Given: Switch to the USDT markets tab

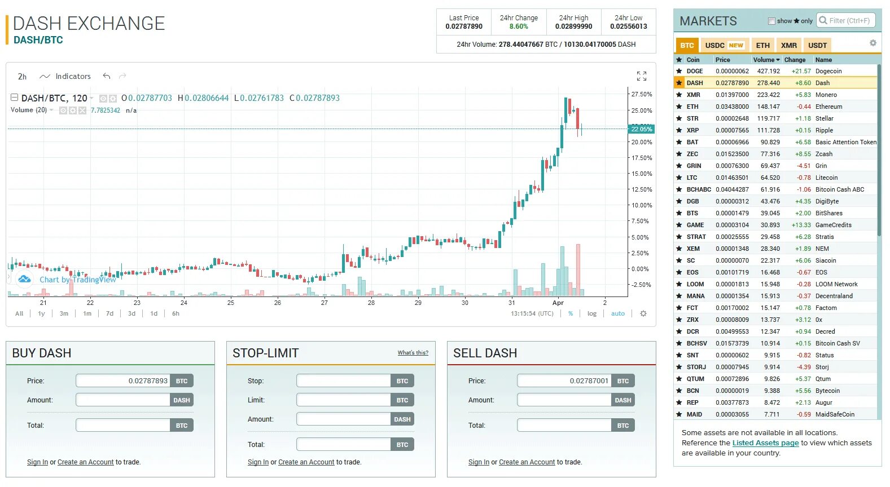Looking at the screenshot, I should [817, 45].
